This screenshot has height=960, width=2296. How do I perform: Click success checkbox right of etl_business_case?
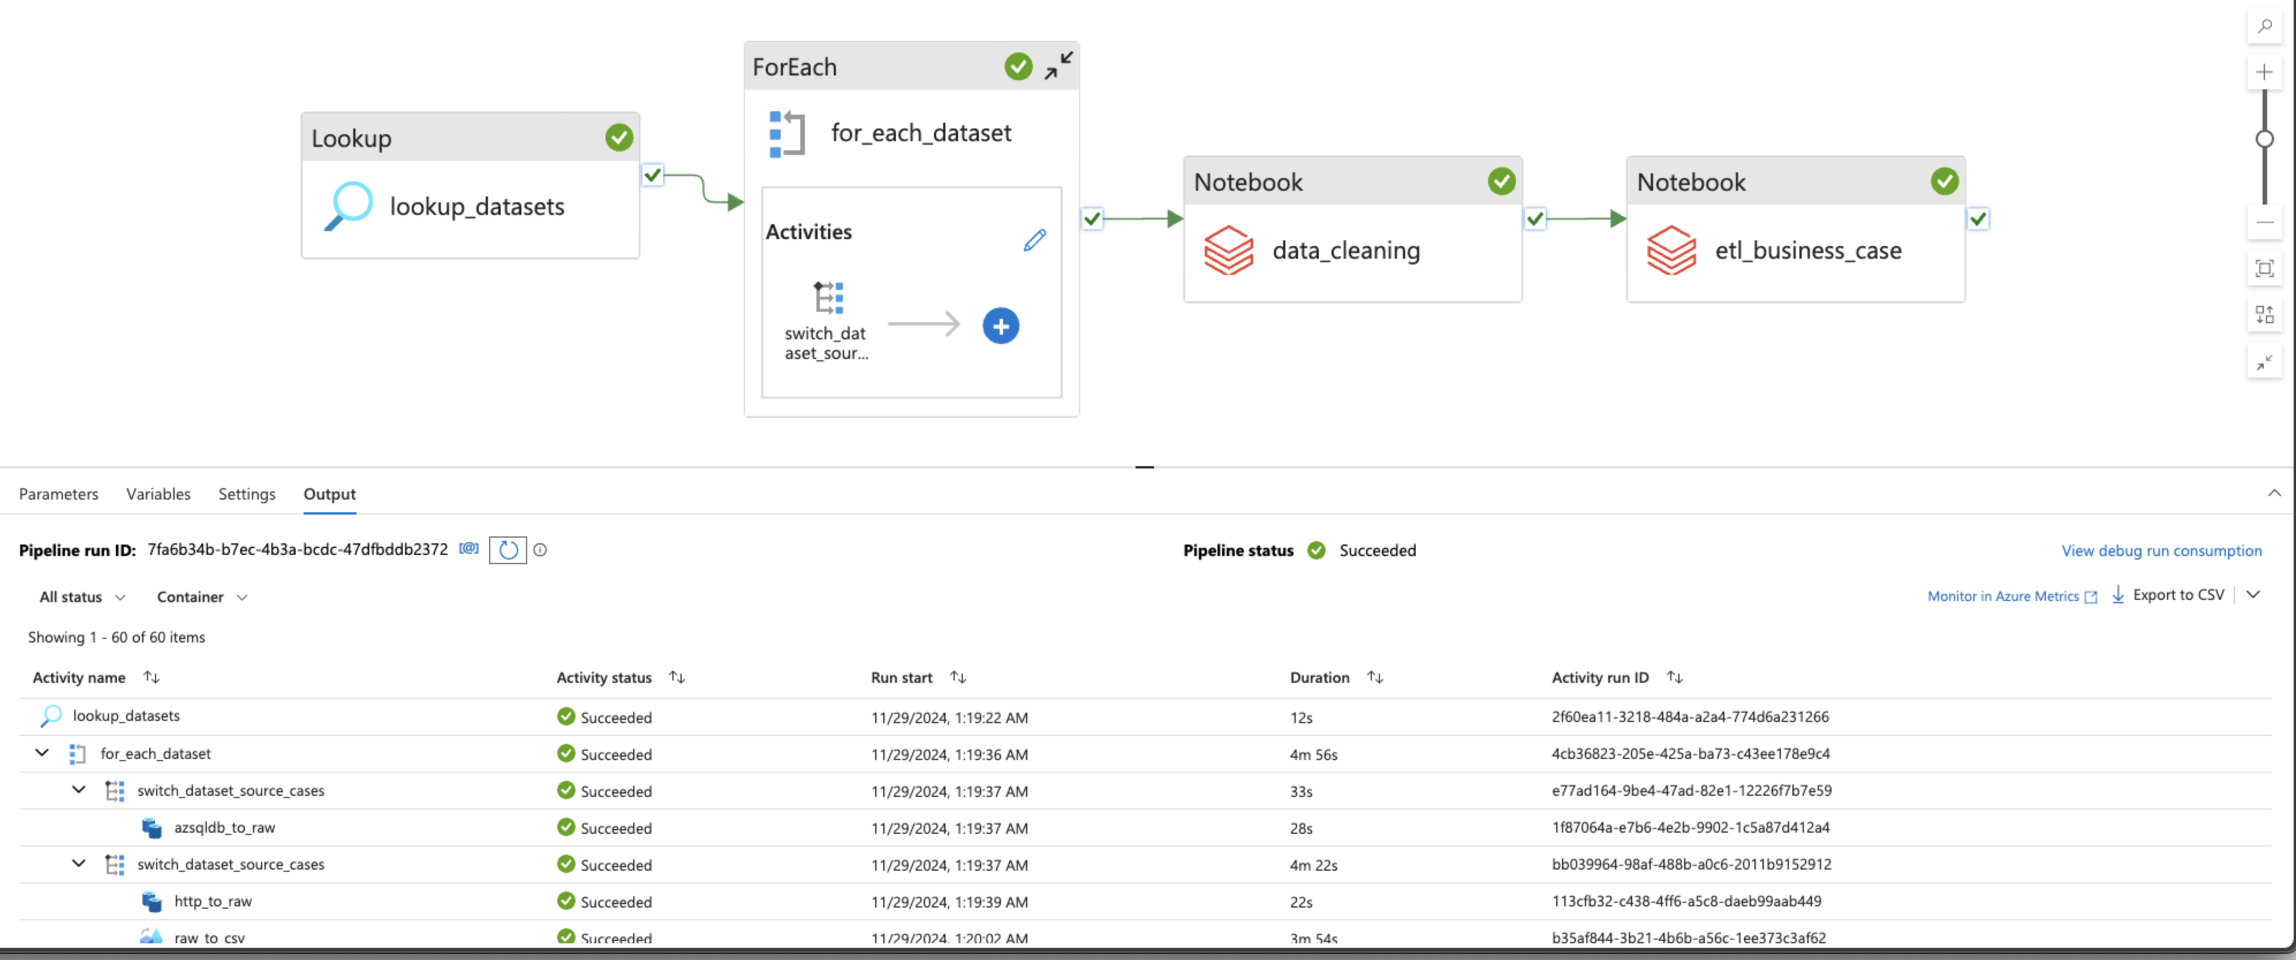point(1978,218)
